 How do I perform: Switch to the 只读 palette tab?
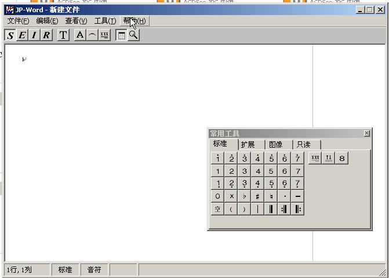307,145
